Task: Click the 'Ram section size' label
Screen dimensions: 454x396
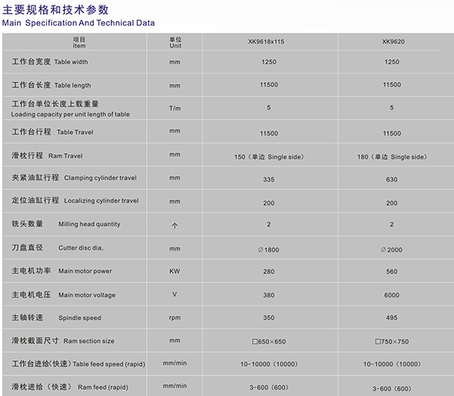Action: pyautogui.click(x=89, y=341)
